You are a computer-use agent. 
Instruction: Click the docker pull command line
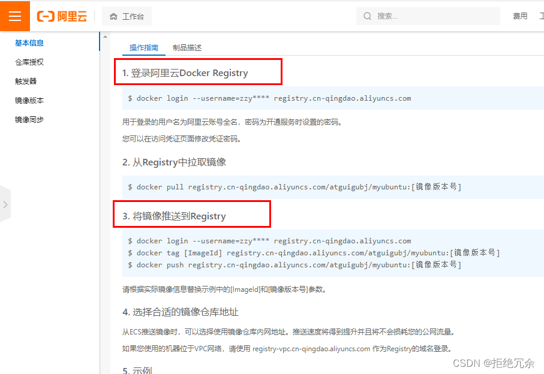click(294, 187)
